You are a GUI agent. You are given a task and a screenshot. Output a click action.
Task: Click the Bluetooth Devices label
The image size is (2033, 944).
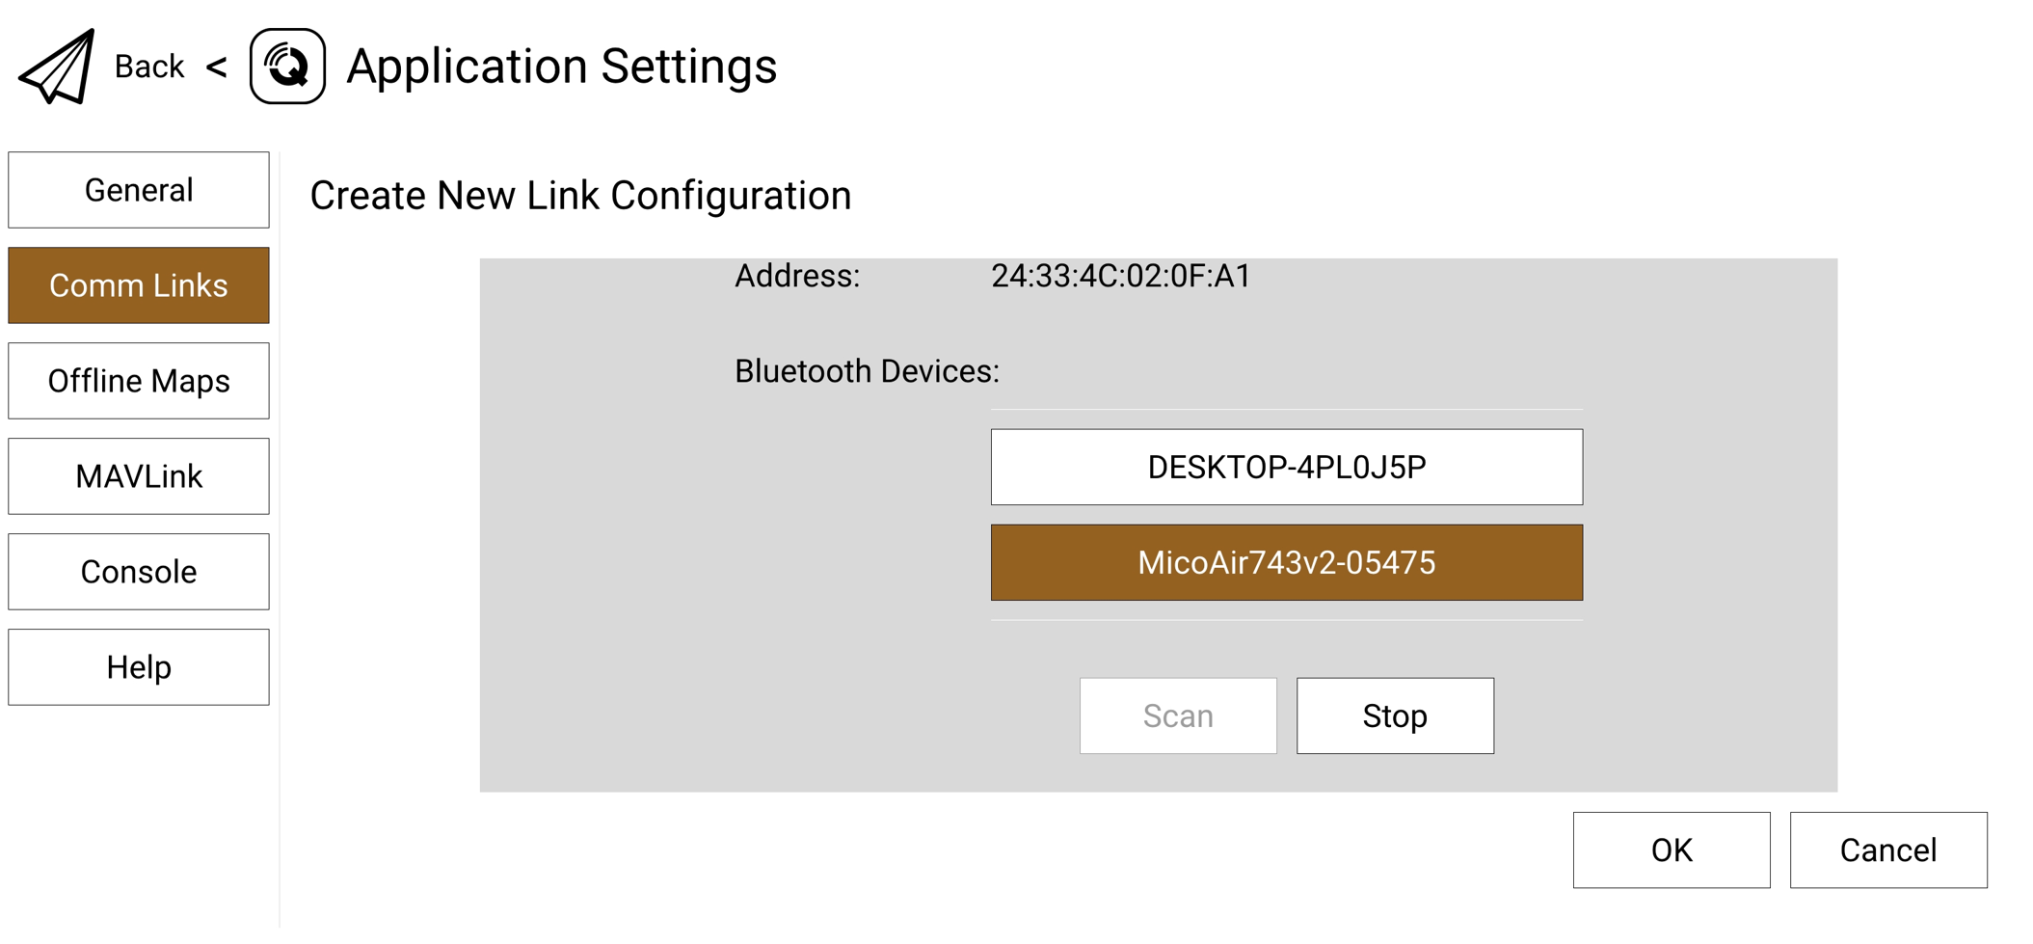click(866, 371)
